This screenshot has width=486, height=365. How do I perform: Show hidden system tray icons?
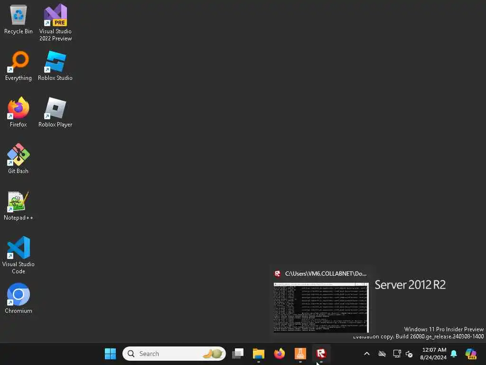(367, 354)
